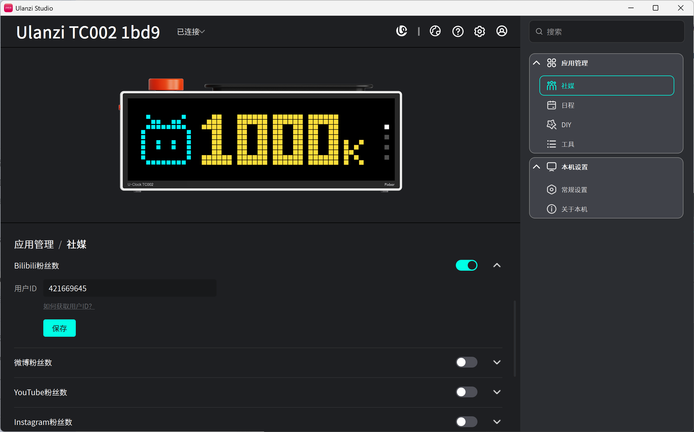Open the 已连接 connection dropdown
Image resolution: width=694 pixels, height=432 pixels.
pos(191,31)
